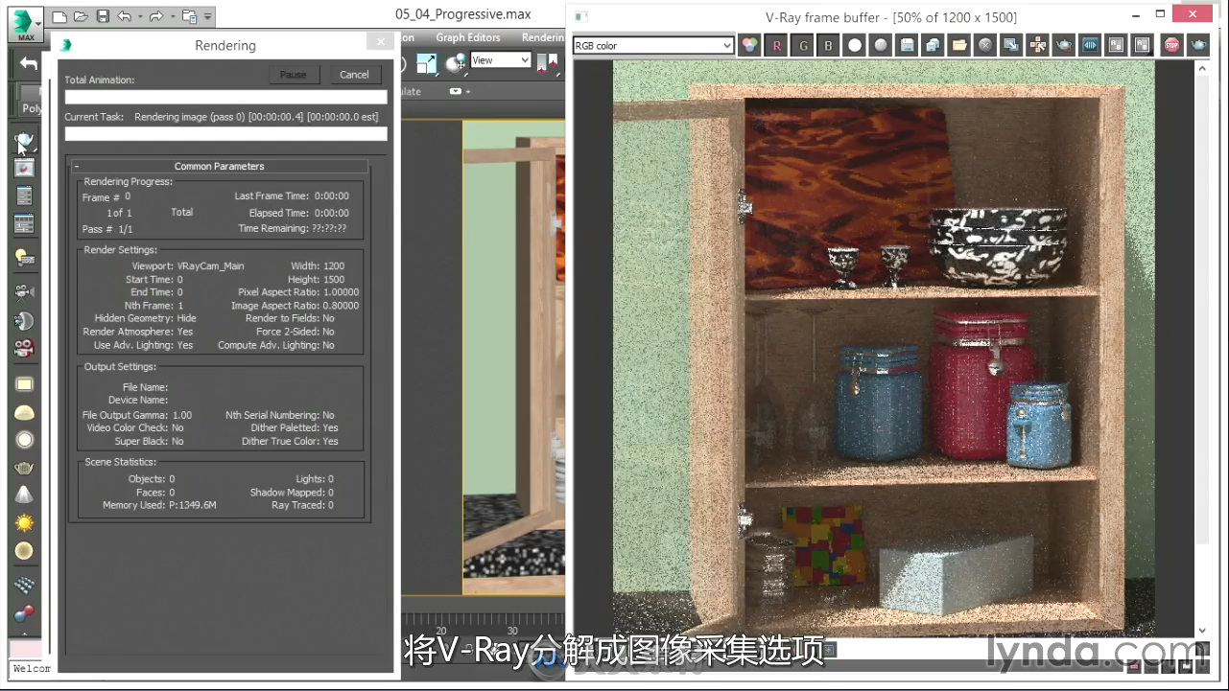Click the Image Aspect Ratio value 0.80000

[341, 307]
